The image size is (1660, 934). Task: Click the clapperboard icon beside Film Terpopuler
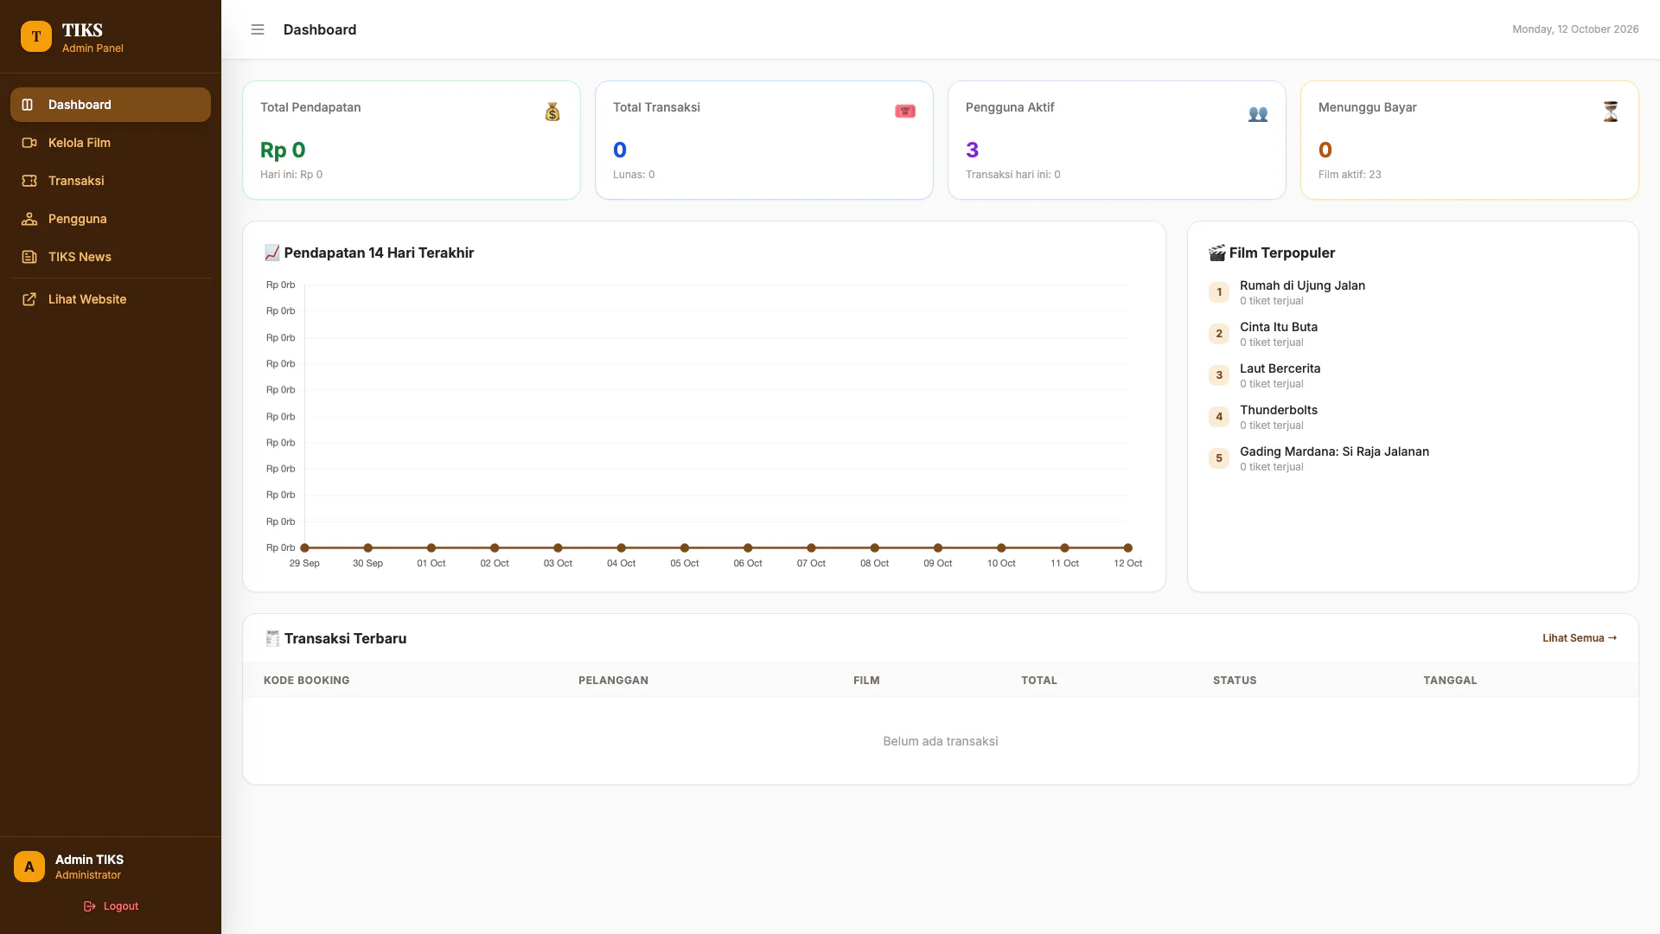tap(1216, 253)
